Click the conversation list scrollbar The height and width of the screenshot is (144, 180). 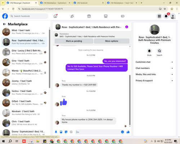[49, 59]
